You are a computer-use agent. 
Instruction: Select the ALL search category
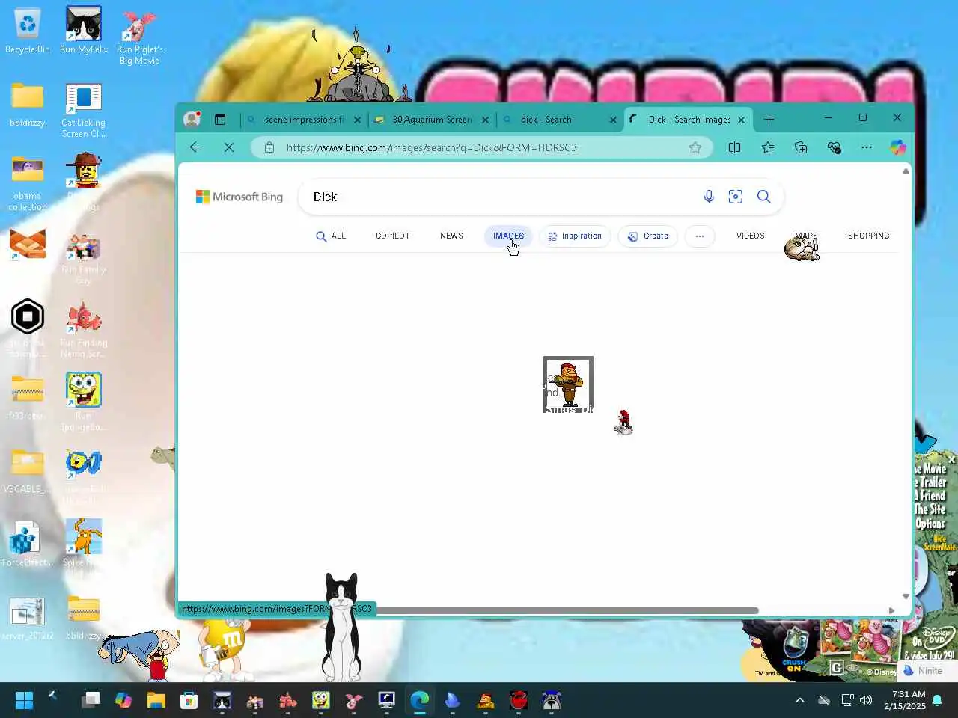tap(331, 236)
